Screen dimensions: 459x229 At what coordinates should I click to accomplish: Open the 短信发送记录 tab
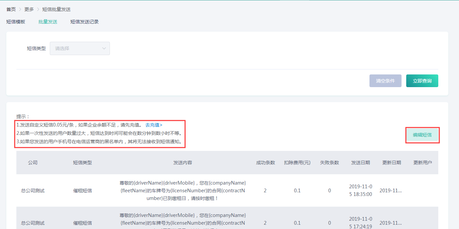pyautogui.click(x=84, y=22)
